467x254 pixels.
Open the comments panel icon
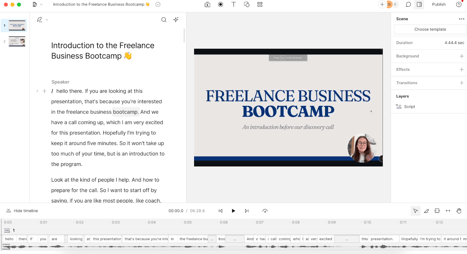click(408, 4)
